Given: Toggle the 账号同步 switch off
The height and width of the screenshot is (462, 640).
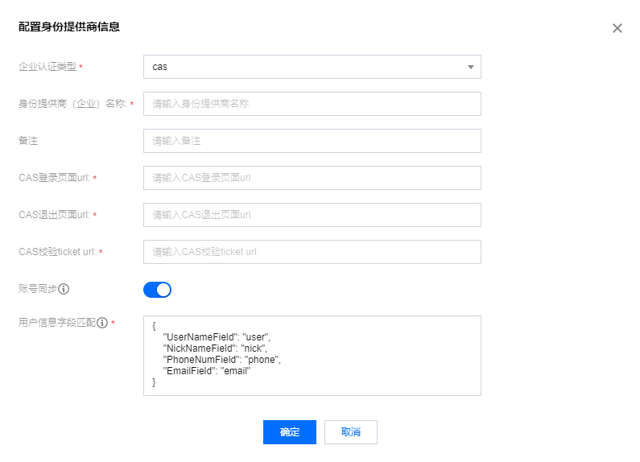Looking at the screenshot, I should (x=157, y=290).
